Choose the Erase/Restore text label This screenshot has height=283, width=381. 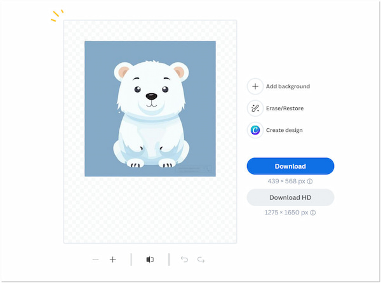point(284,109)
